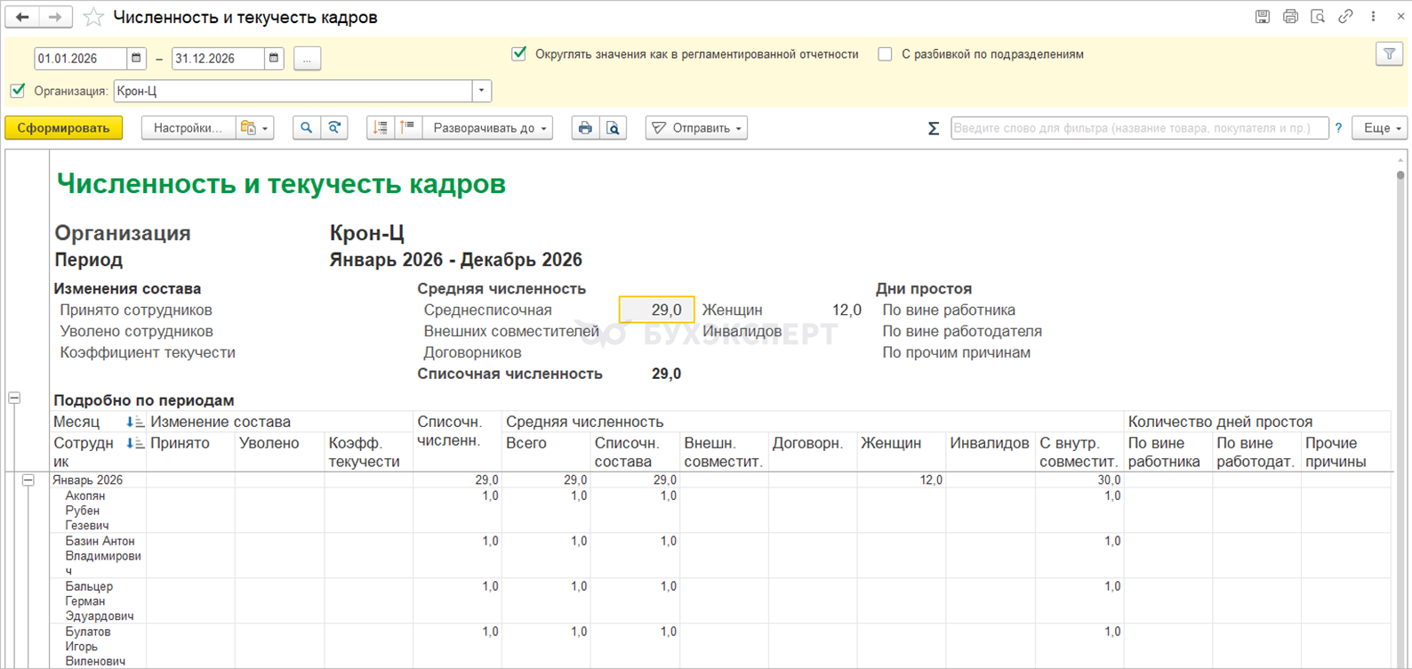The width and height of the screenshot is (1412, 669).
Task: Click the save diskette icon in title bar
Action: (x=1263, y=17)
